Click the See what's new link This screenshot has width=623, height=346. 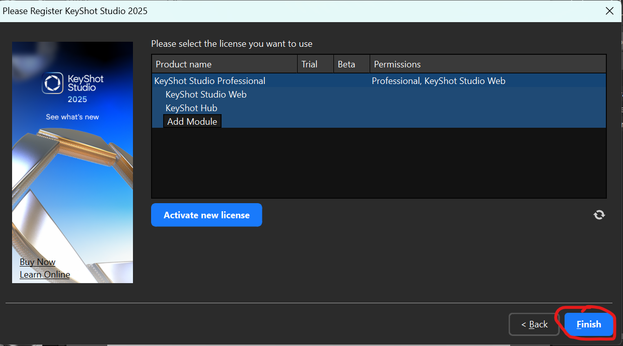tap(72, 116)
